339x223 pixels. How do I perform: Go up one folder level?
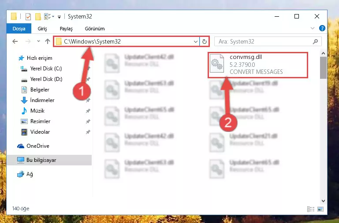coord(48,41)
